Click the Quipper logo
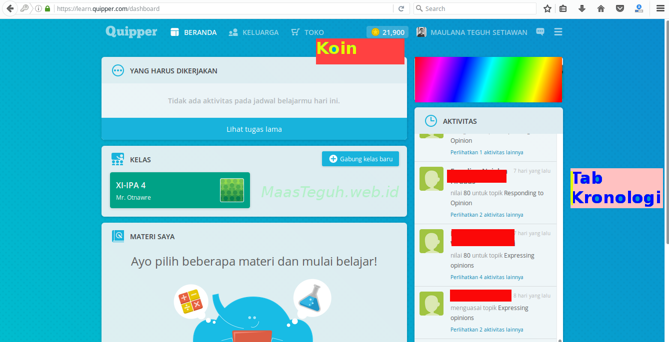669x342 pixels. 131,32
